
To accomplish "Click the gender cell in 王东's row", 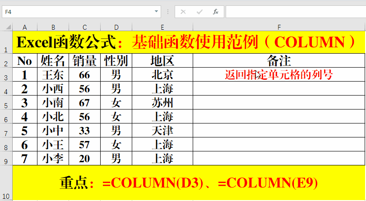I will 116,75.
